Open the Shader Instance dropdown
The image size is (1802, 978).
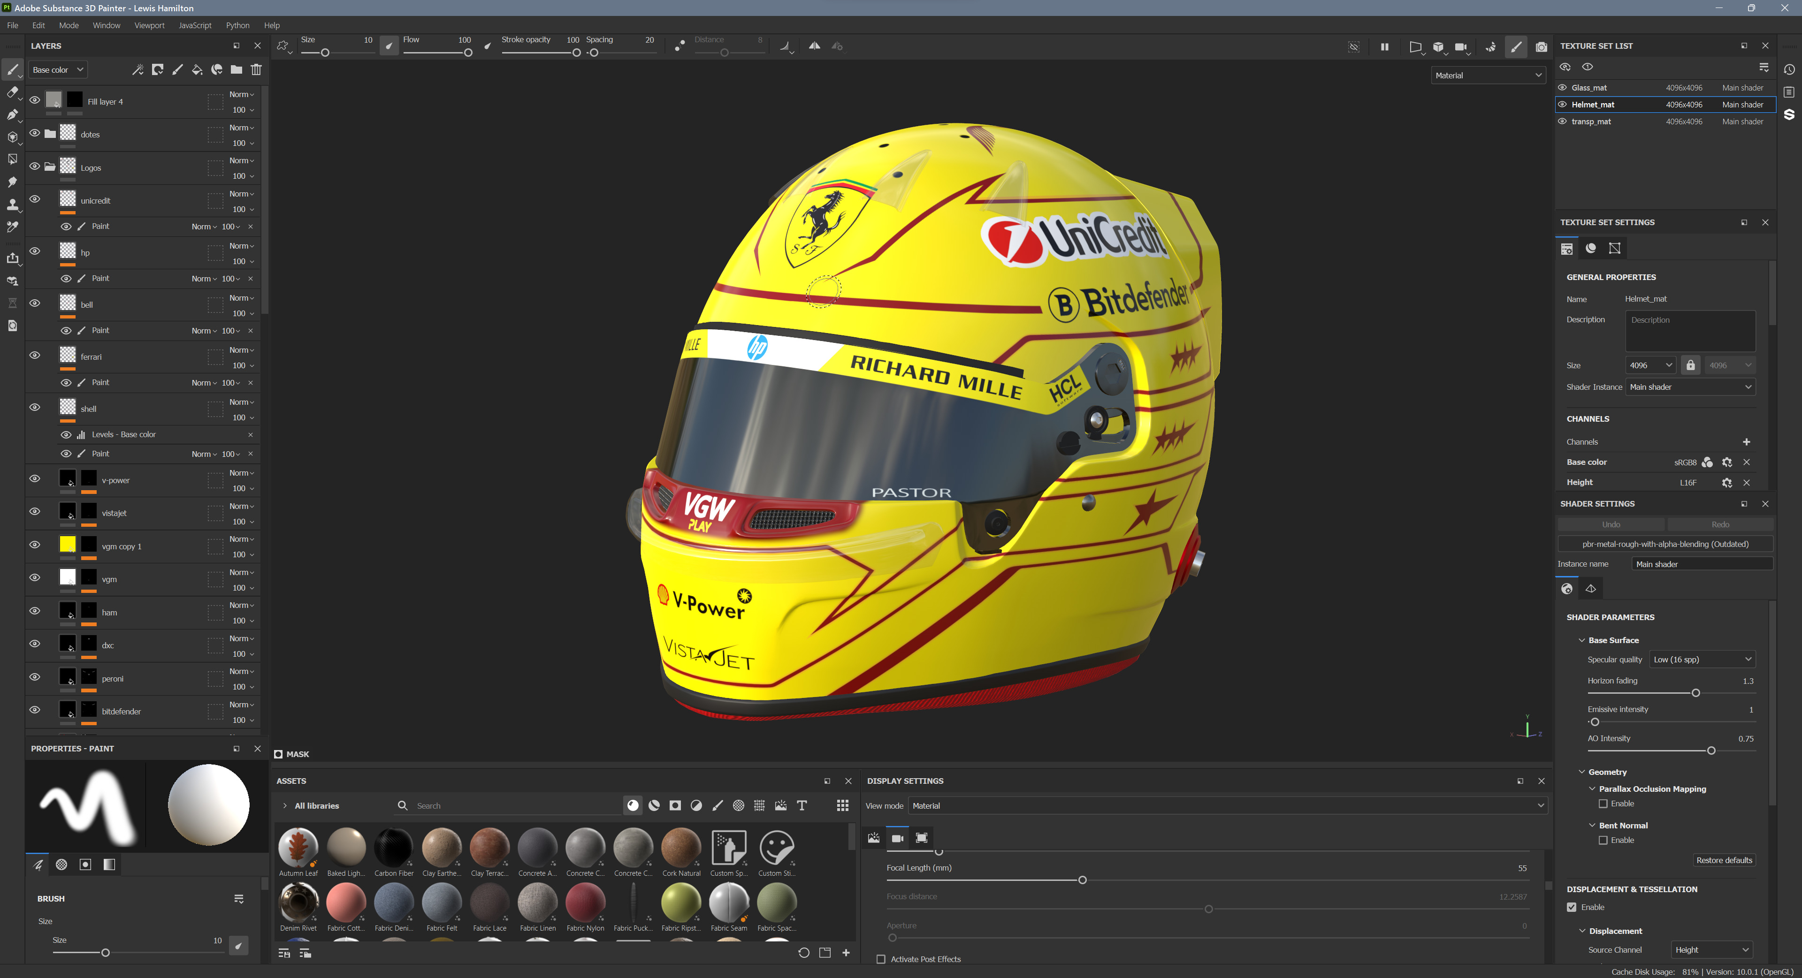coord(1690,387)
